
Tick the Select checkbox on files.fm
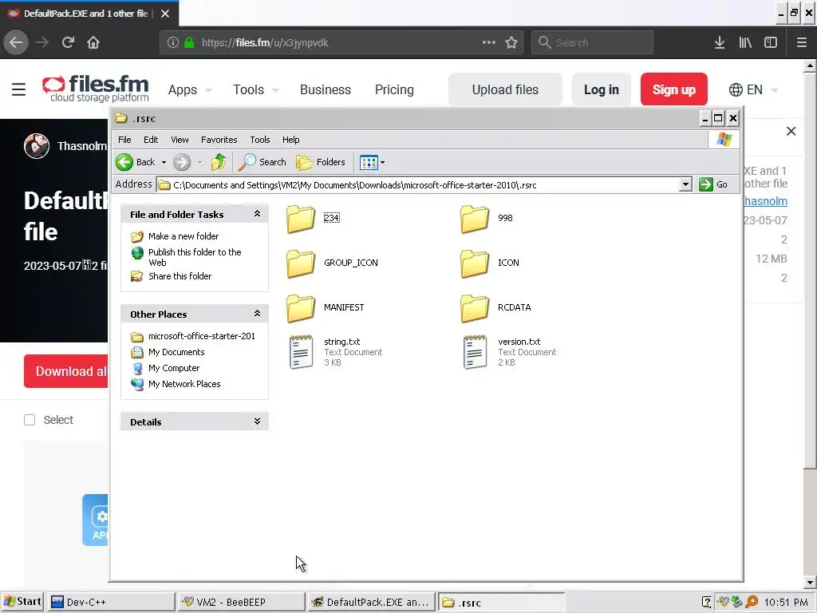[x=30, y=420]
